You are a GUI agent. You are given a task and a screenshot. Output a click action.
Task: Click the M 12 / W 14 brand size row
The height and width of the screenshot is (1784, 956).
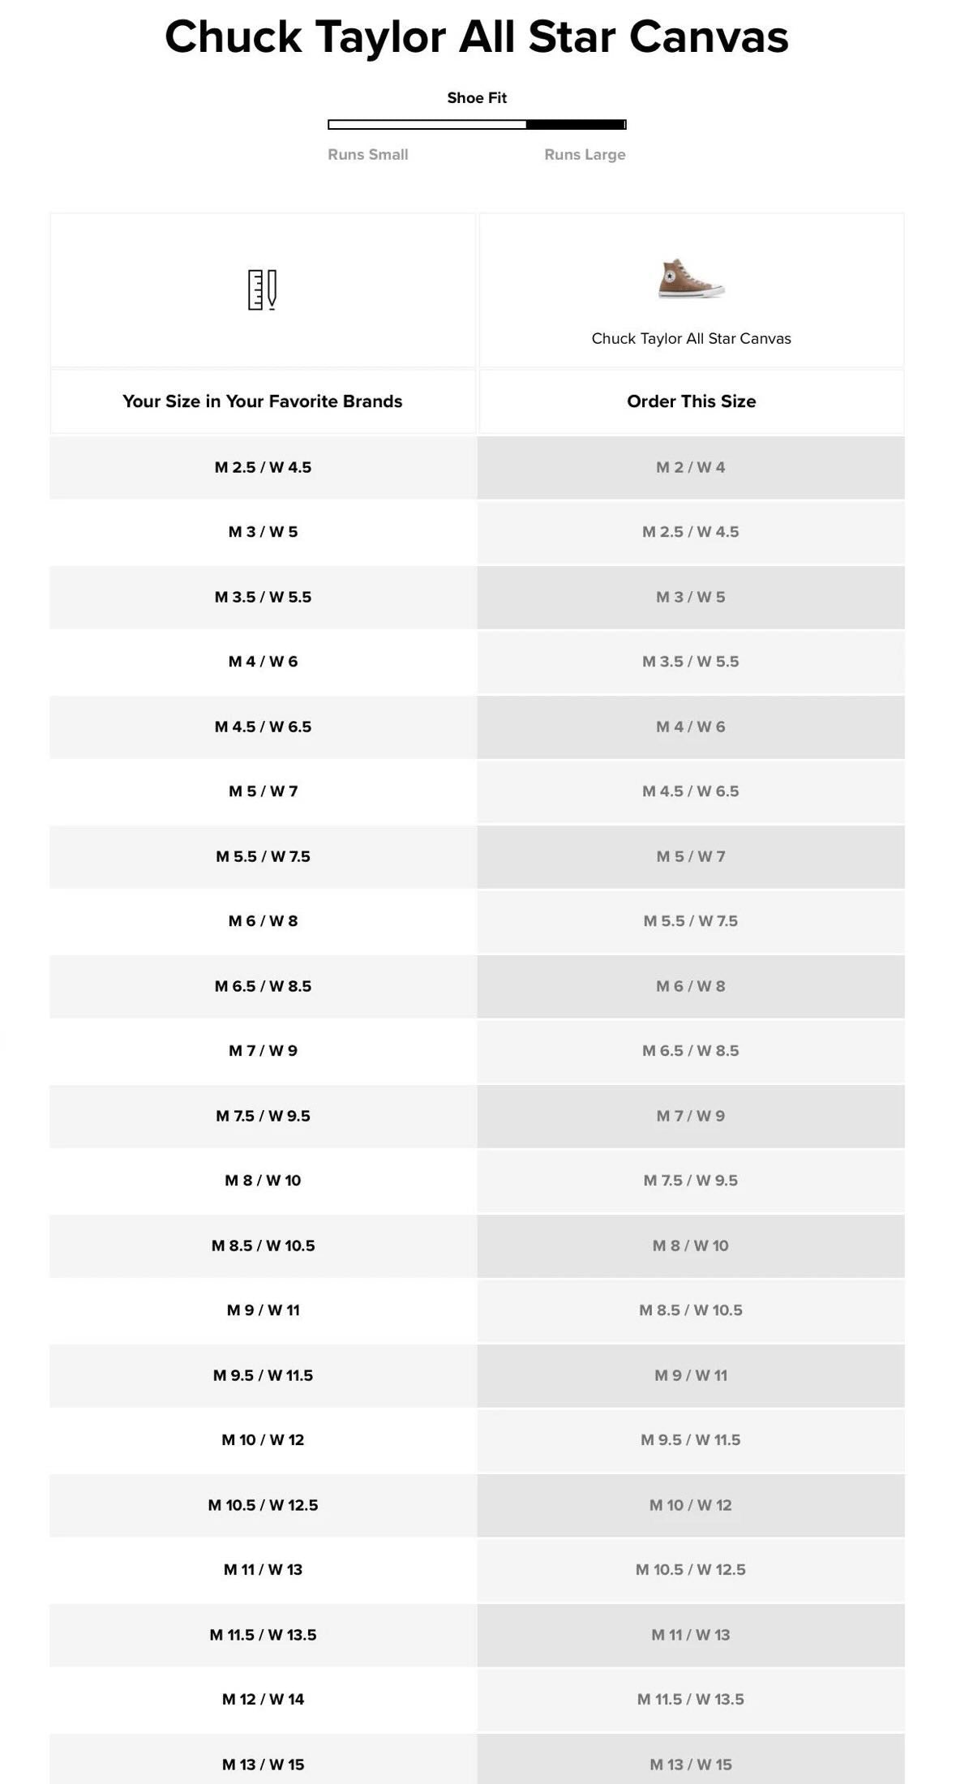coord(263,1700)
